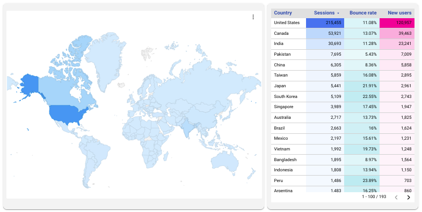This screenshot has width=422, height=212.
Task: Select the Peru country cell
Action: click(x=288, y=180)
